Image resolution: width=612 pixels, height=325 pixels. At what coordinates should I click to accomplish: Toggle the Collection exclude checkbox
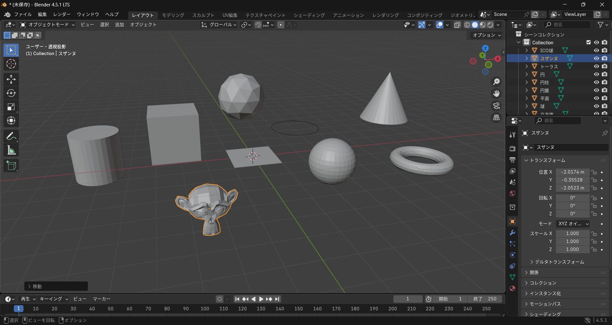(588, 42)
